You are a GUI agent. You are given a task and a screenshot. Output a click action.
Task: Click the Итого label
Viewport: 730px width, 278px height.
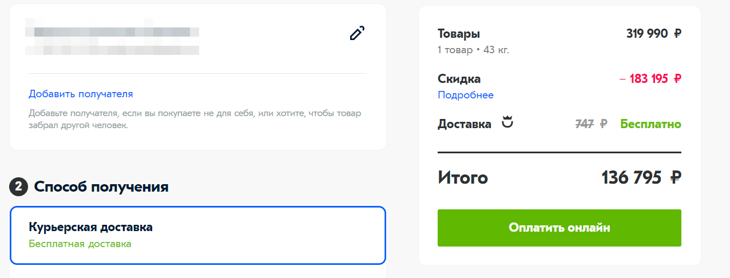click(x=462, y=178)
